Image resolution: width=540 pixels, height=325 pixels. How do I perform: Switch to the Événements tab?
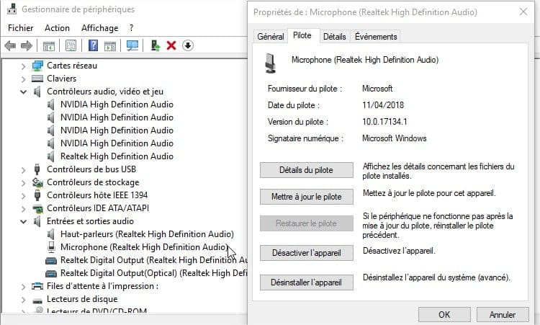375,37
